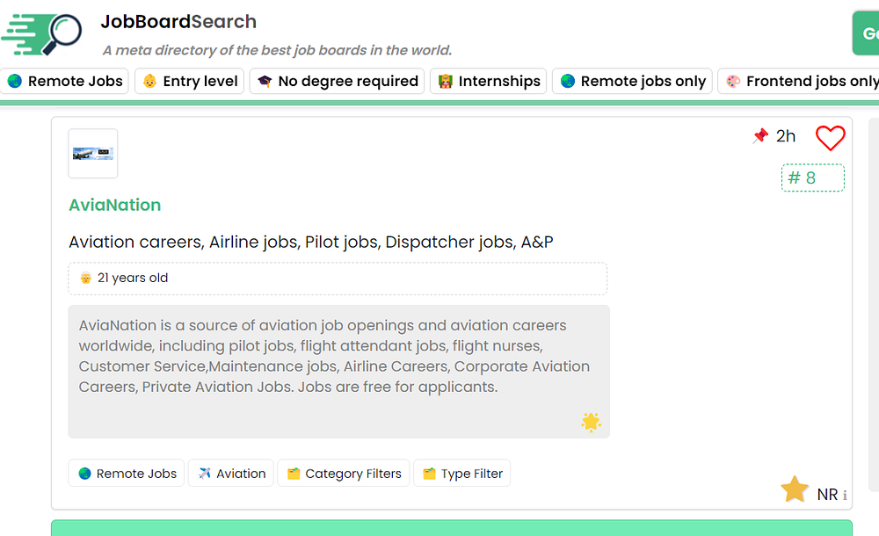Favorite AviaNation with the heart icon
Screen dimensions: 879x536
pos(830,138)
